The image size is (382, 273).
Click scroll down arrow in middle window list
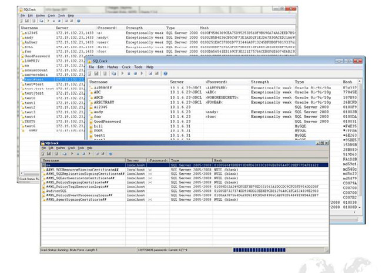point(359,207)
